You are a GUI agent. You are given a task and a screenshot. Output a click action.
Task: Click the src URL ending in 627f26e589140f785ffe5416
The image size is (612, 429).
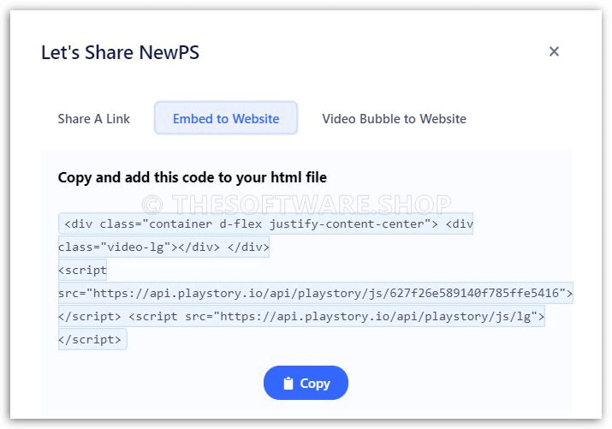pos(315,293)
